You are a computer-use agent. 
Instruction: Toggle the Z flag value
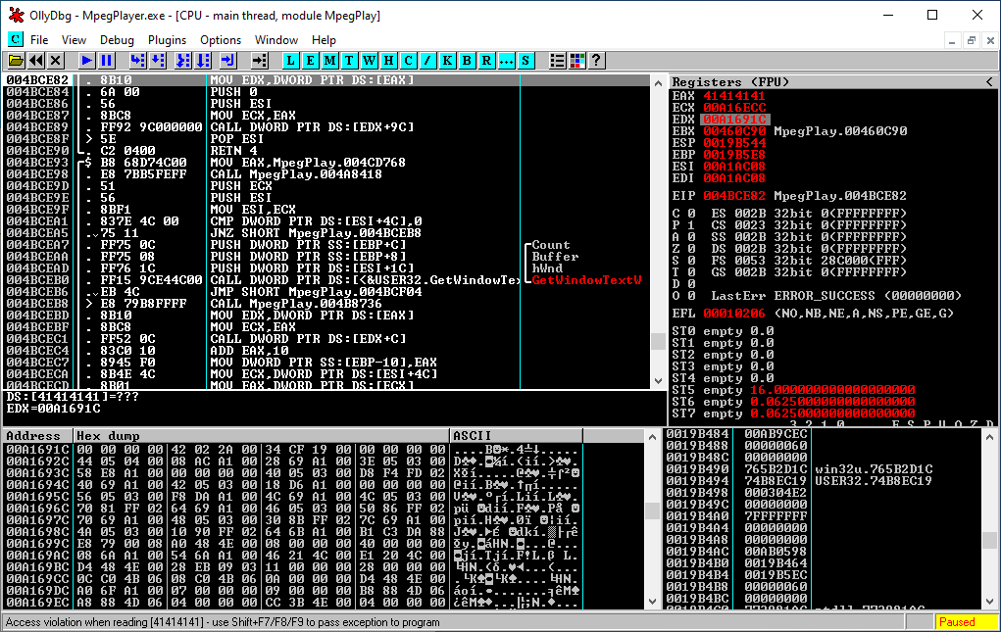click(691, 249)
